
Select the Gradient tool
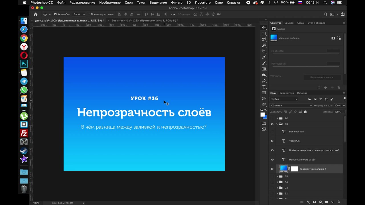point(264,69)
